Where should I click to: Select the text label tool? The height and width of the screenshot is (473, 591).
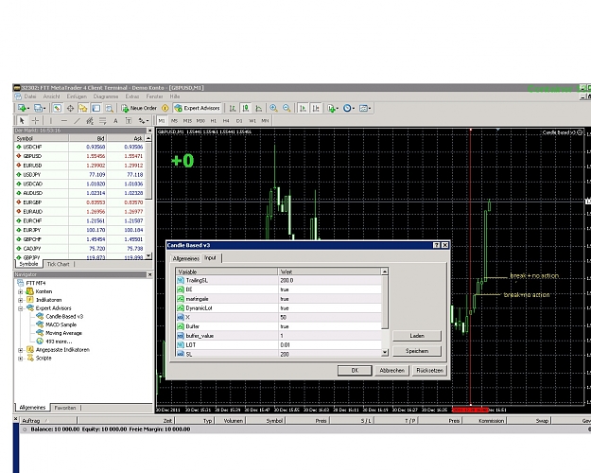[x=129, y=121]
